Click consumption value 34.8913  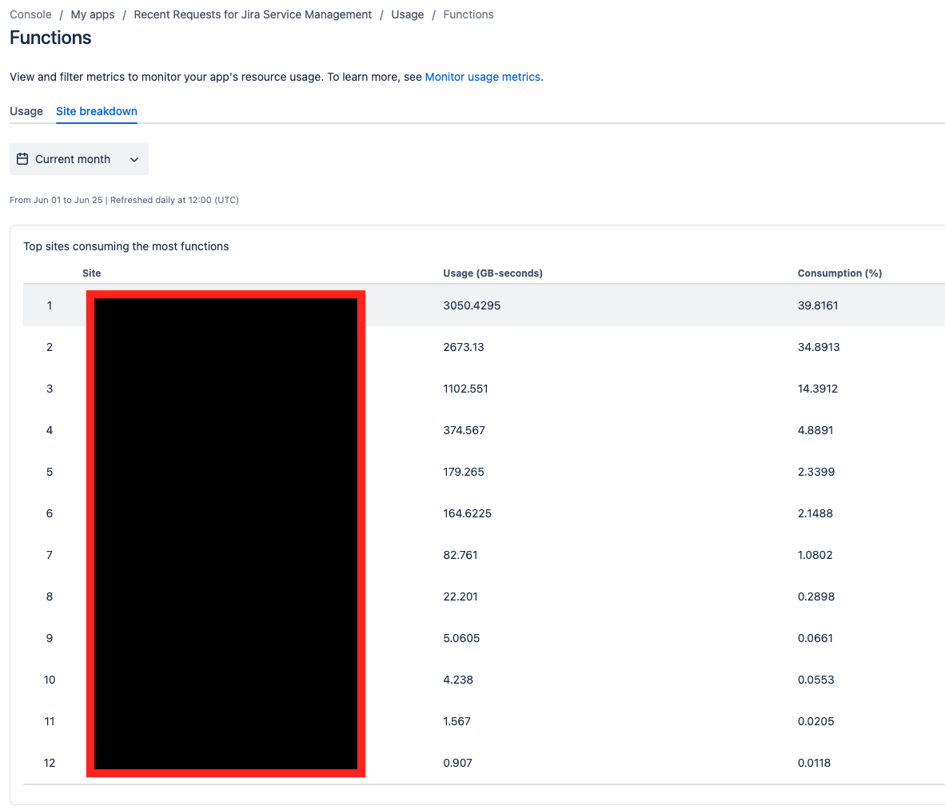coord(819,347)
